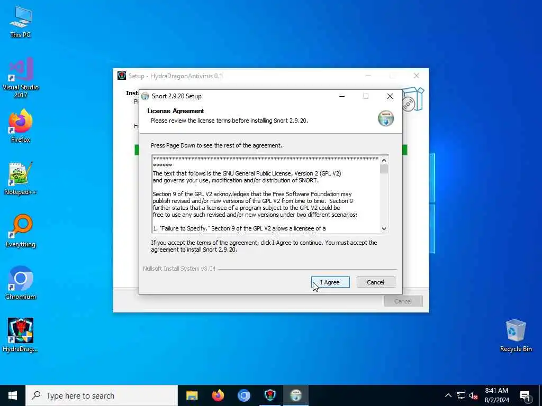Open Firefox from the taskbar
542x406 pixels.
[x=218, y=395]
